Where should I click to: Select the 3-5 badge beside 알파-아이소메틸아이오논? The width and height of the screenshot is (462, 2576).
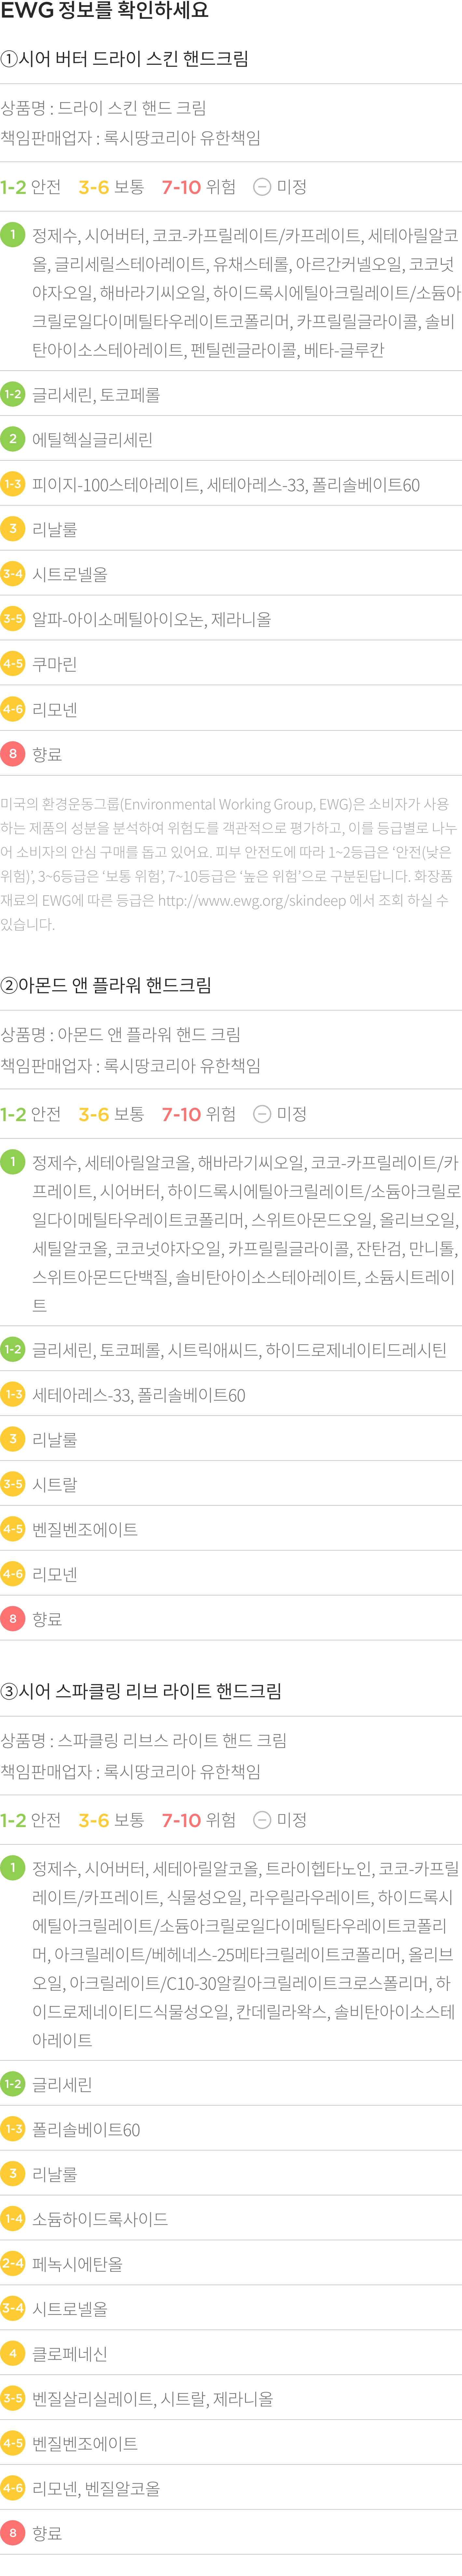(13, 619)
